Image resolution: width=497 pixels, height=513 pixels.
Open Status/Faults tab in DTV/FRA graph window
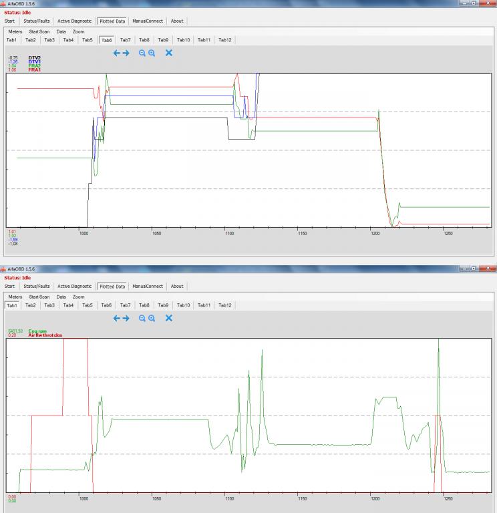(36, 21)
